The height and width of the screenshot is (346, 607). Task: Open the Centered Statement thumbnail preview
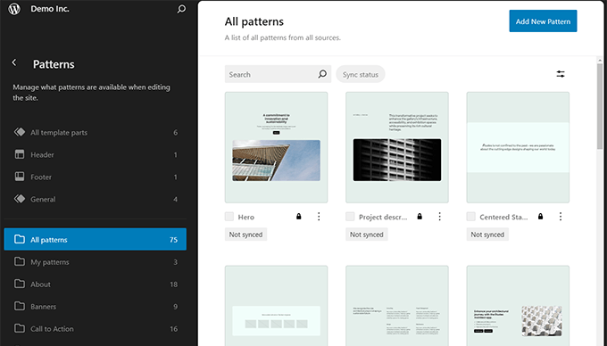pyautogui.click(x=518, y=147)
